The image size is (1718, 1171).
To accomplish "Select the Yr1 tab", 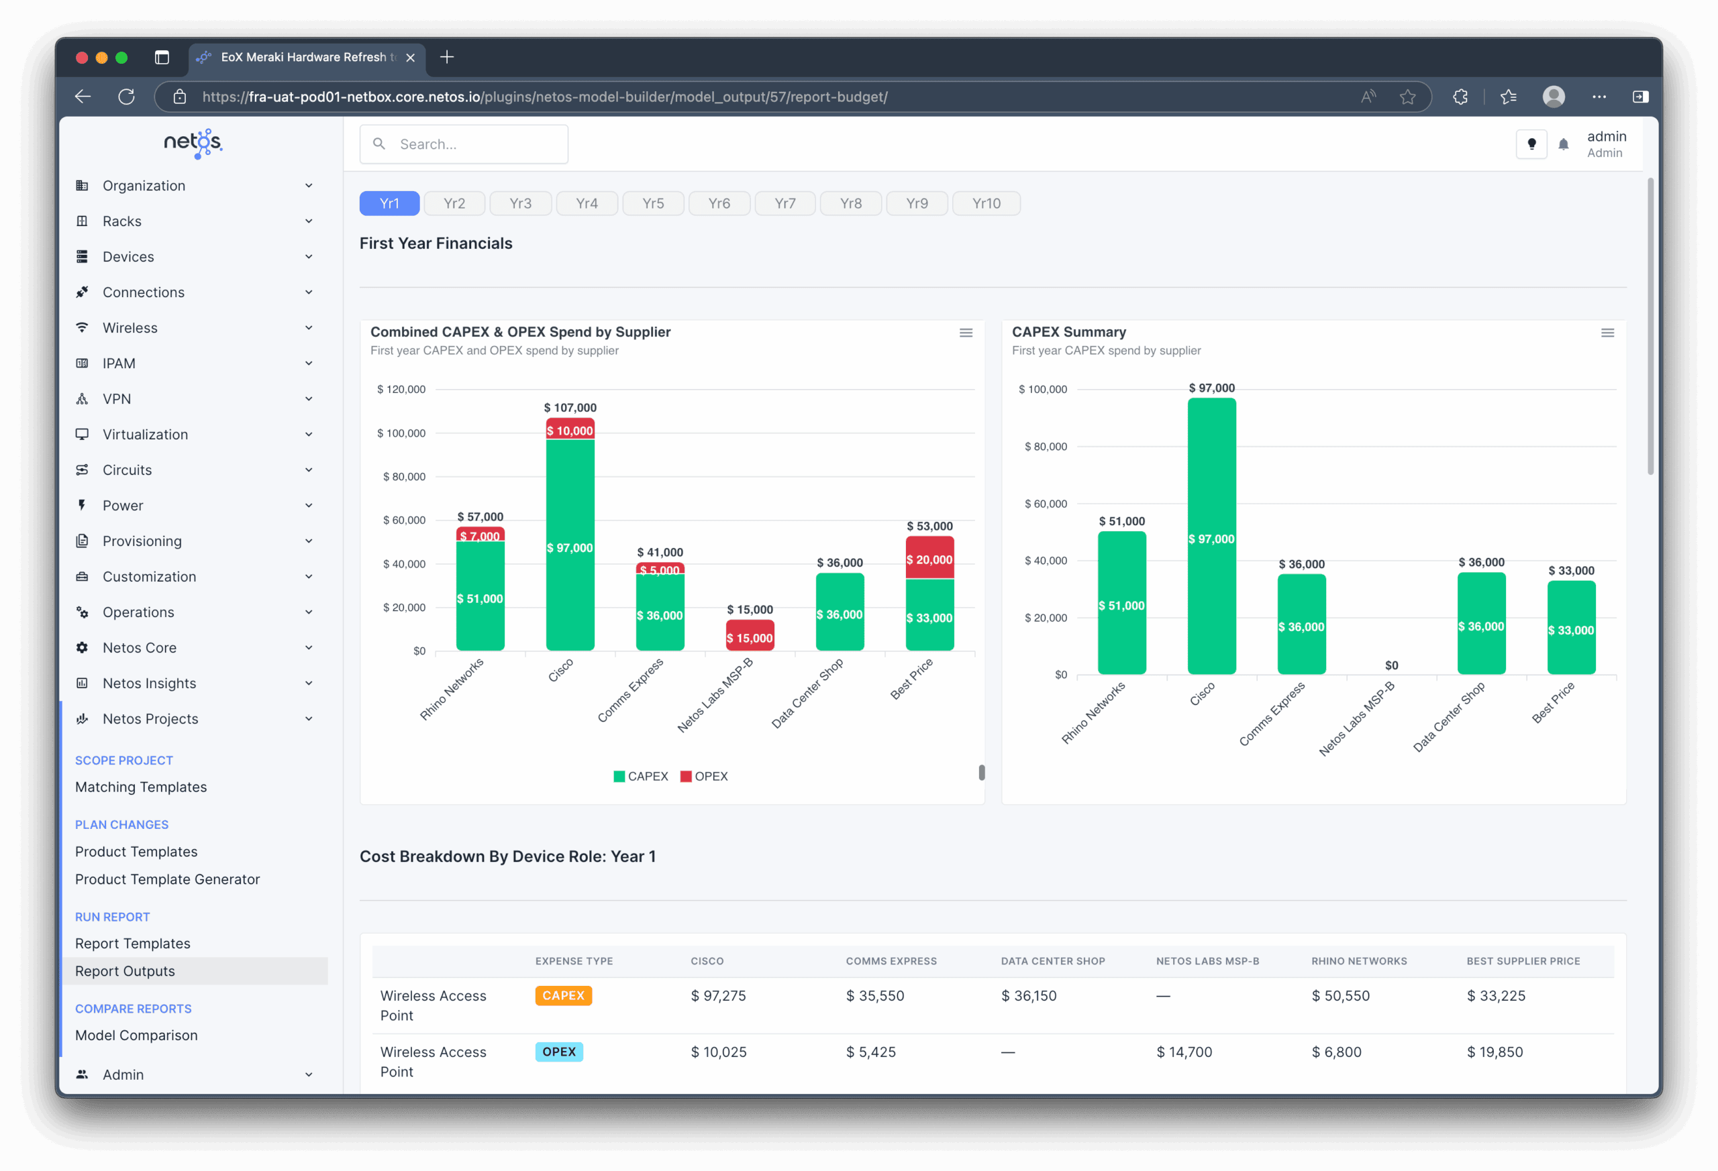I will click(x=390, y=203).
